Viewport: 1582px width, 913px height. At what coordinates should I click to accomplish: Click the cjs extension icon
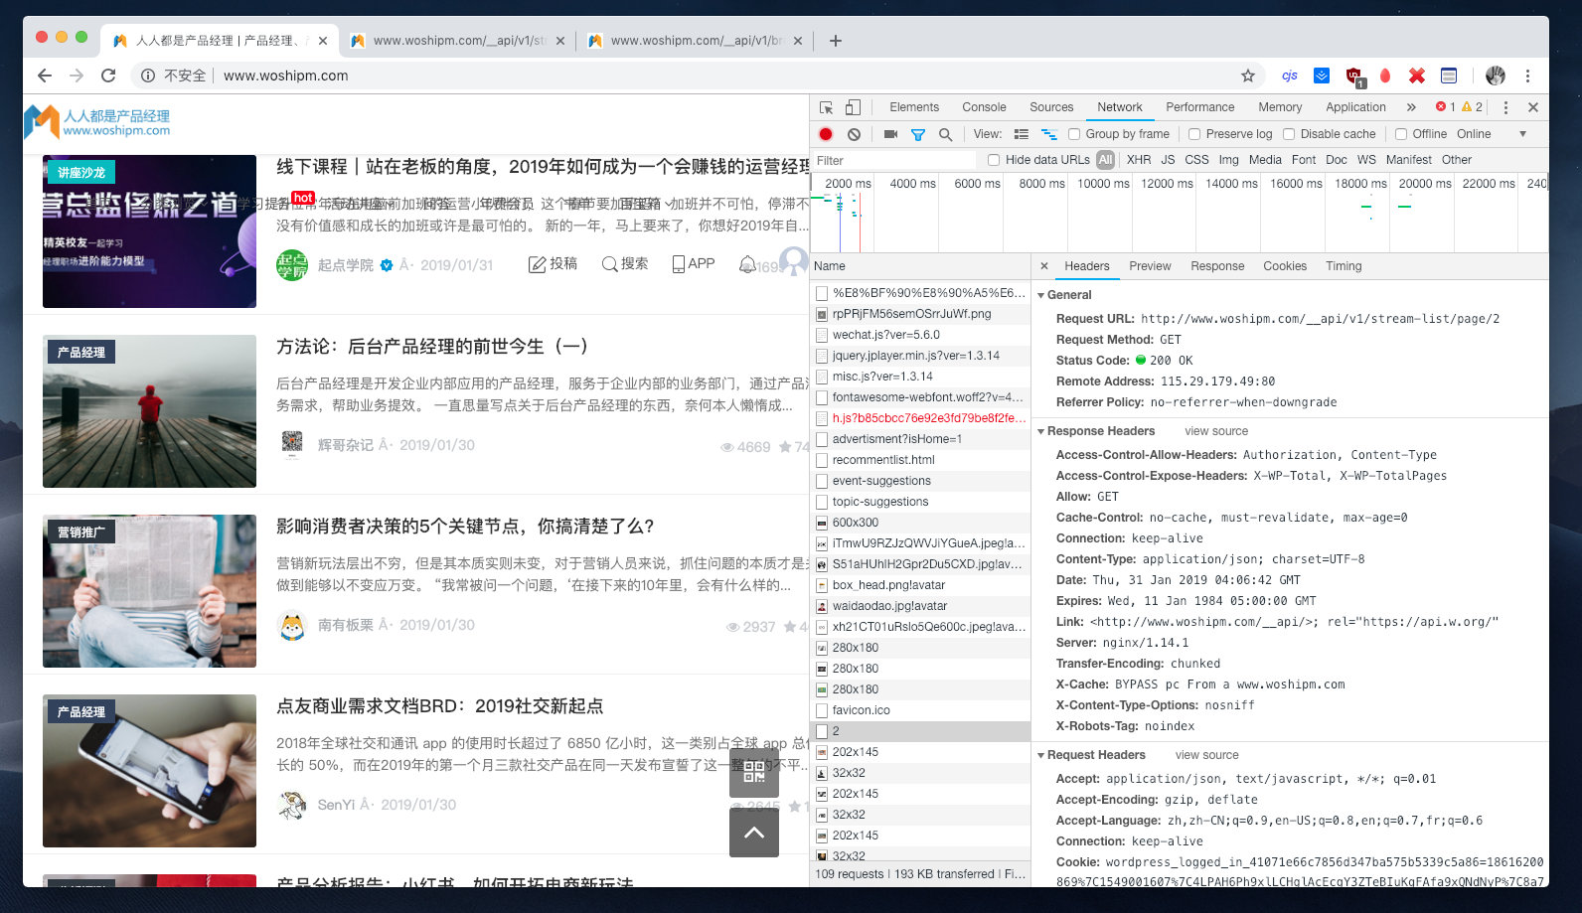(1290, 76)
